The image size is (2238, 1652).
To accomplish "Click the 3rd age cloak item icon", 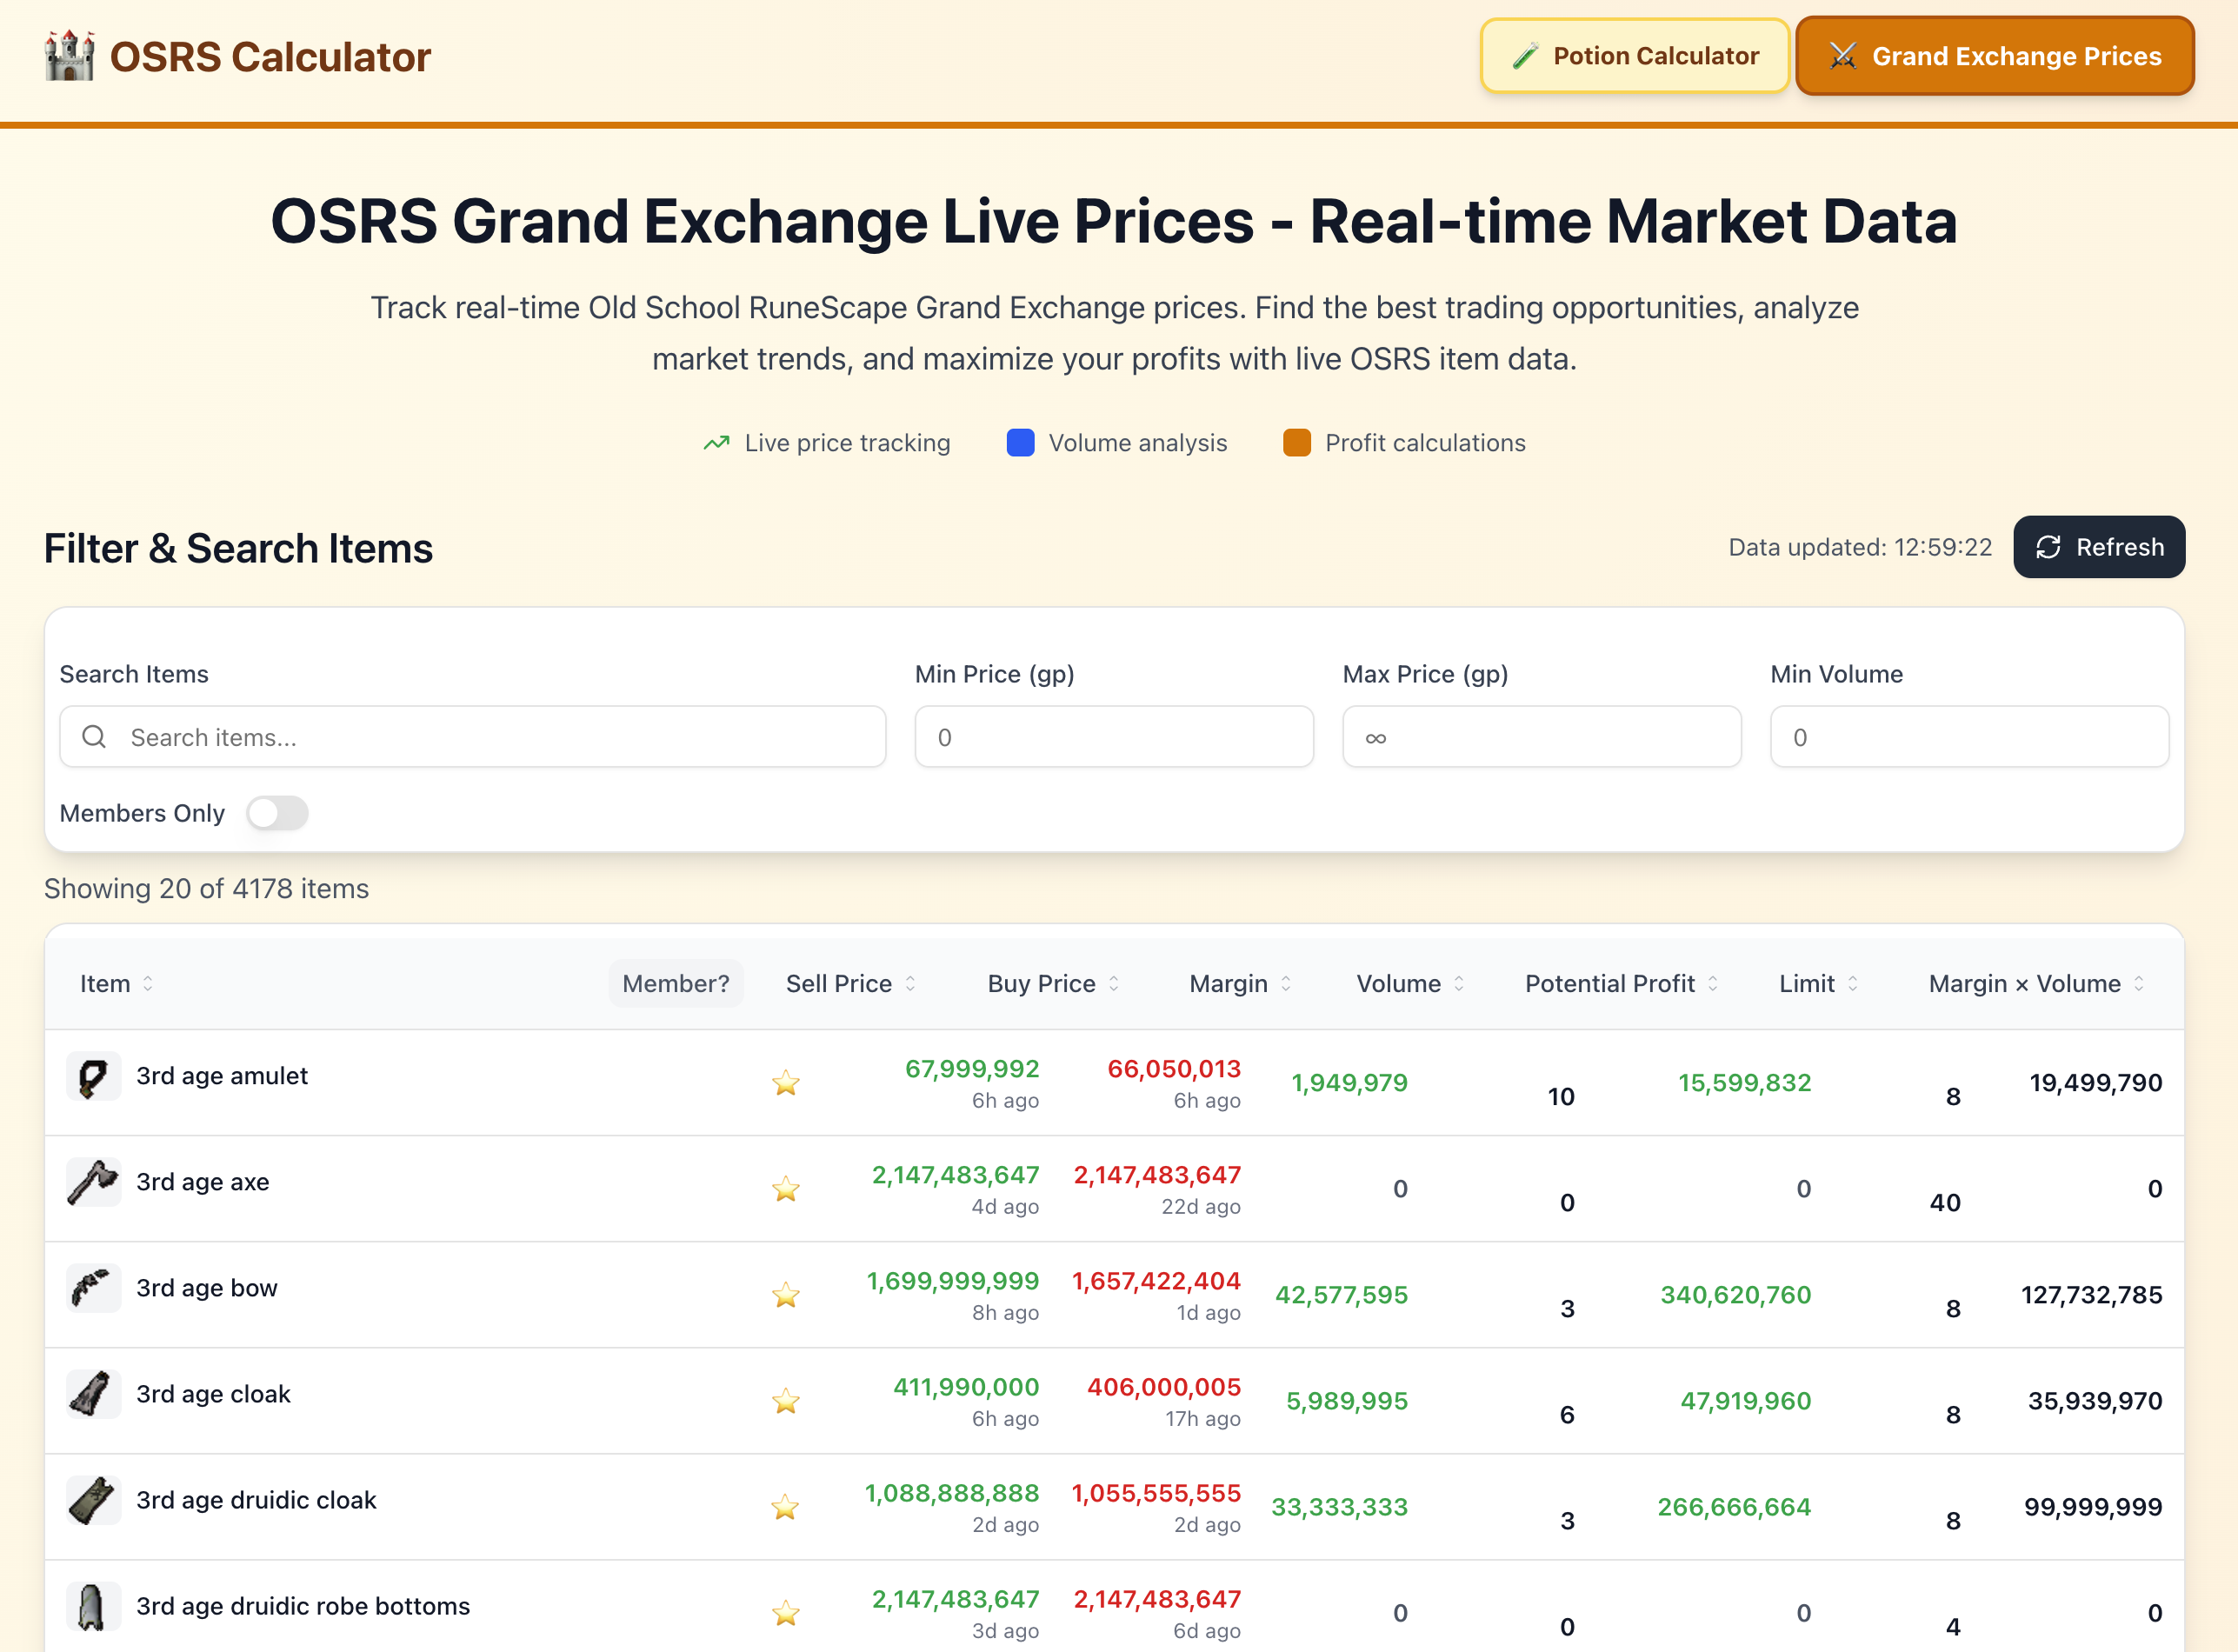I will (93, 1394).
